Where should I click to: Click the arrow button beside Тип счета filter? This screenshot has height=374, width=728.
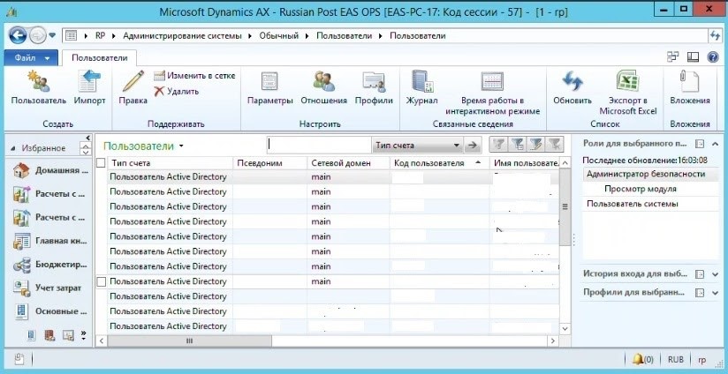point(472,145)
